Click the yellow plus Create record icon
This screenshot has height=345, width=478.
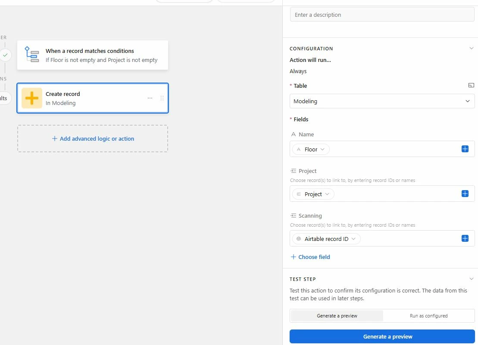[32, 98]
